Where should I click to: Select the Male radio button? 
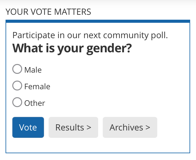point(17,69)
